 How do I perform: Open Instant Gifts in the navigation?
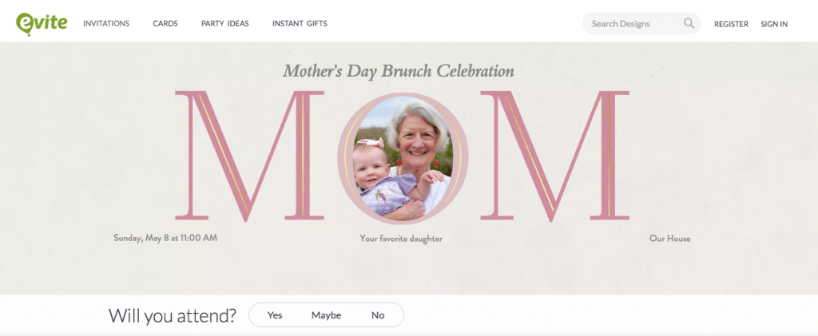(300, 24)
